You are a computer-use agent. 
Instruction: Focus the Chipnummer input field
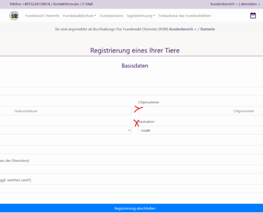(x=200, y=111)
